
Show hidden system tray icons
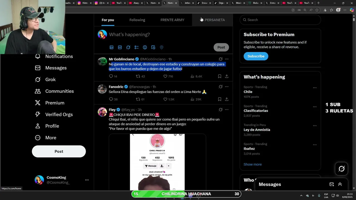[301, 196]
